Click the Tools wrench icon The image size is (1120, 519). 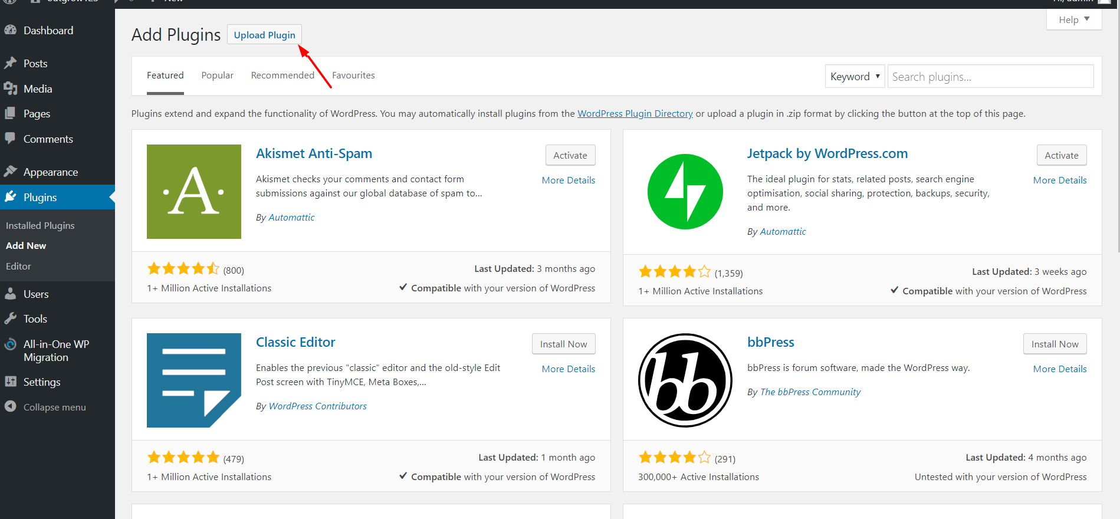pyautogui.click(x=10, y=318)
